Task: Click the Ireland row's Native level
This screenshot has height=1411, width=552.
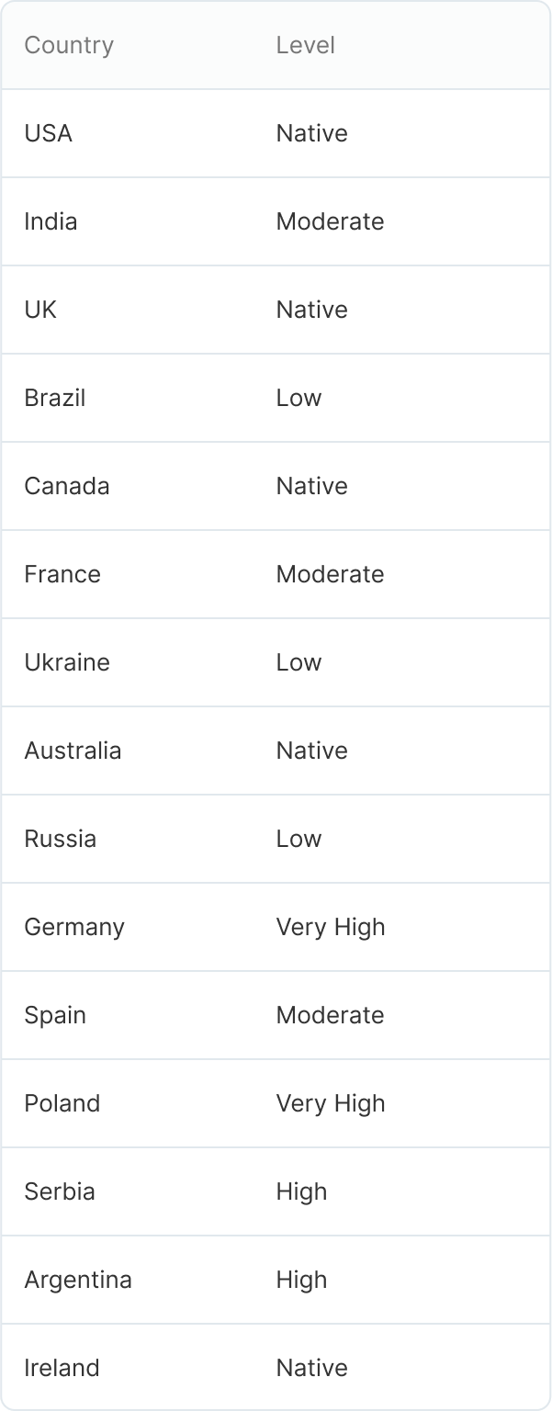Action: pyautogui.click(x=312, y=1368)
